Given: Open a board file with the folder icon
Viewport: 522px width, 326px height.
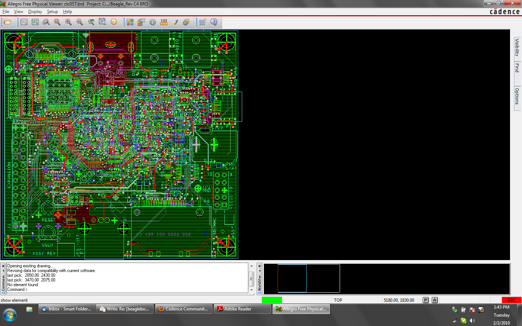Looking at the screenshot, I should 7,22.
